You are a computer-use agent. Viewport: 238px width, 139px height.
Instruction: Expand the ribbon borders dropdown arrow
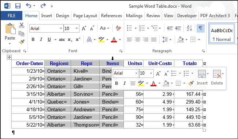(x=199, y=40)
